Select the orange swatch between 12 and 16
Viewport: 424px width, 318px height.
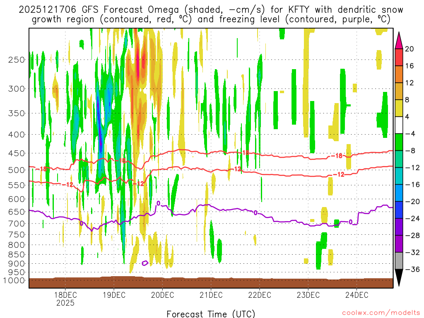pos(399,74)
